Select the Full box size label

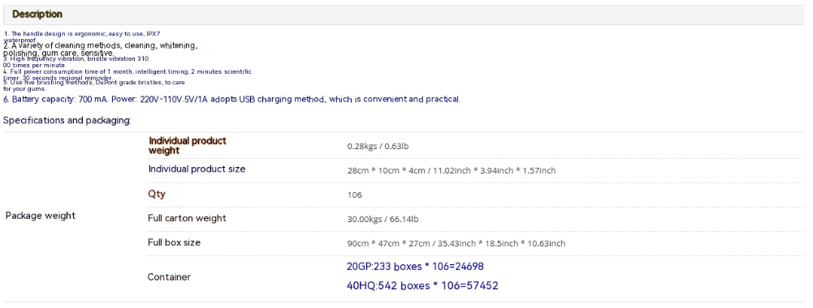174,243
